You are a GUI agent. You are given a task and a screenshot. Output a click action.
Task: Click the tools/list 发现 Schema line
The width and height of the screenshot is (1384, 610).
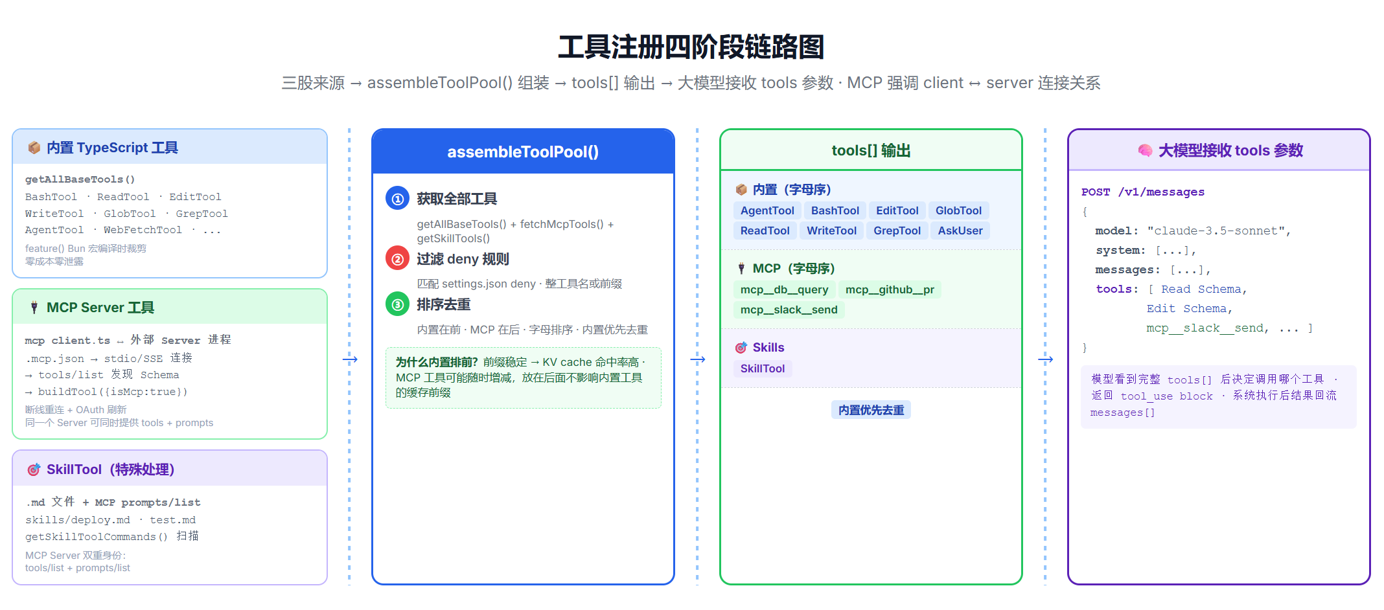[x=102, y=375]
